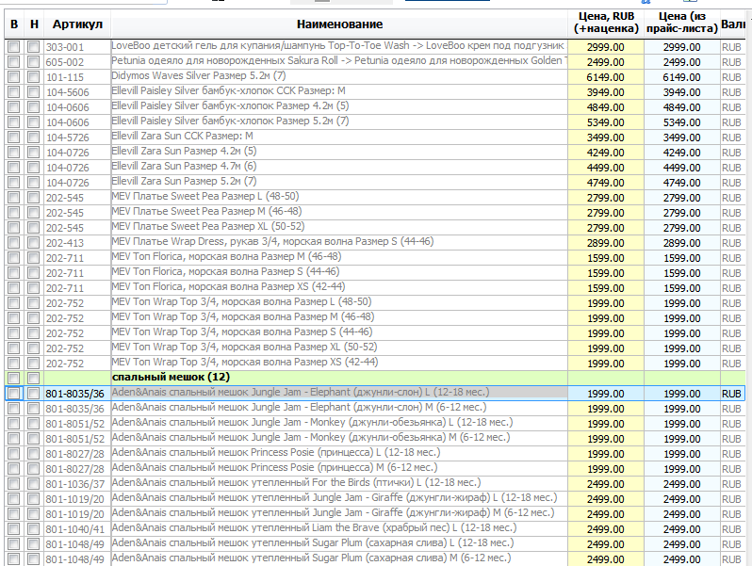Click the В column header
Image resolution: width=752 pixels, height=566 pixels.
14,24
